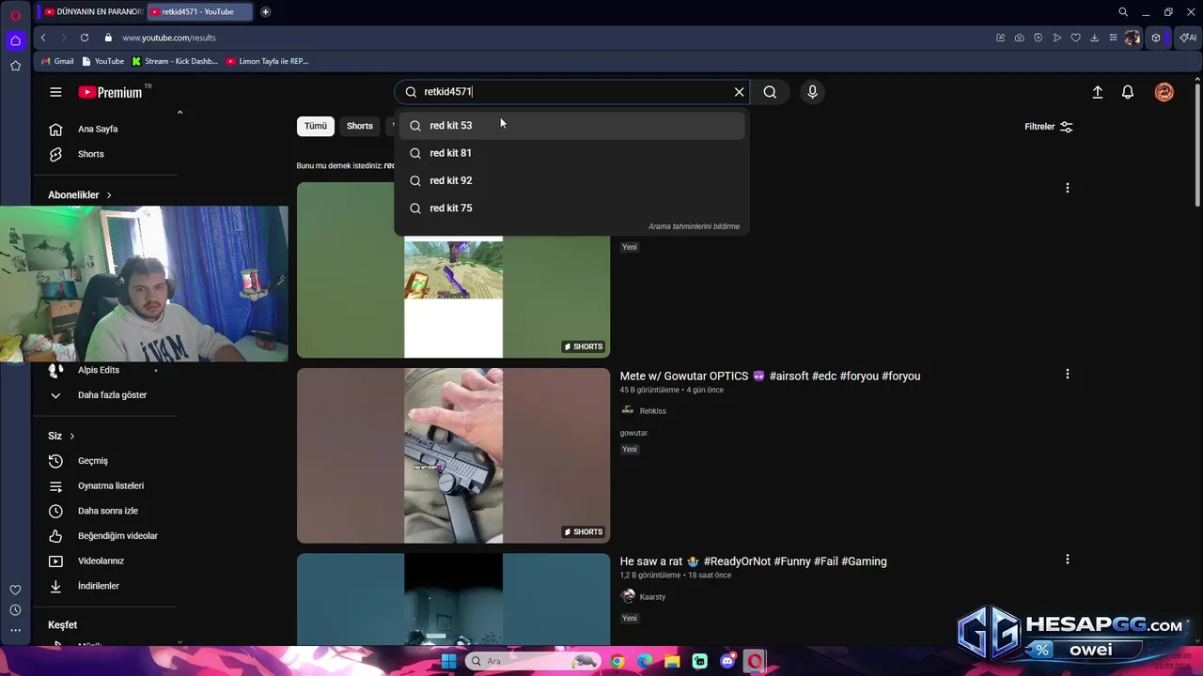The height and width of the screenshot is (676, 1203).
Task: Go back in browser history
Action: click(43, 38)
